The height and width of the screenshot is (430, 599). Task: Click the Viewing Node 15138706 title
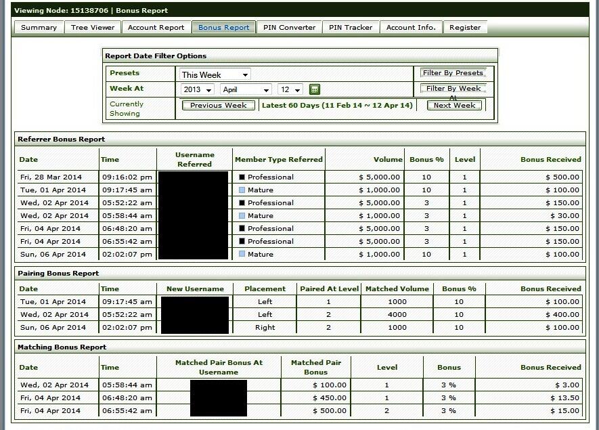[x=91, y=10]
